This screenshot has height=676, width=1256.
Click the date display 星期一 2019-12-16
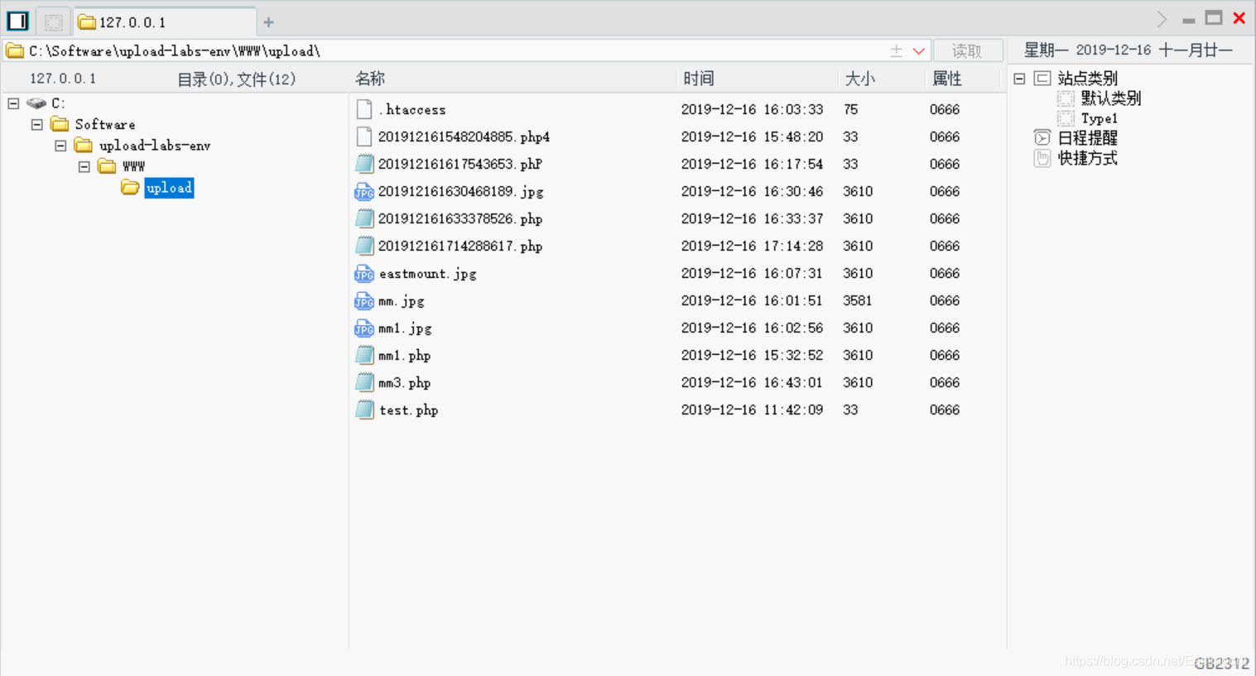pyautogui.click(x=1087, y=50)
